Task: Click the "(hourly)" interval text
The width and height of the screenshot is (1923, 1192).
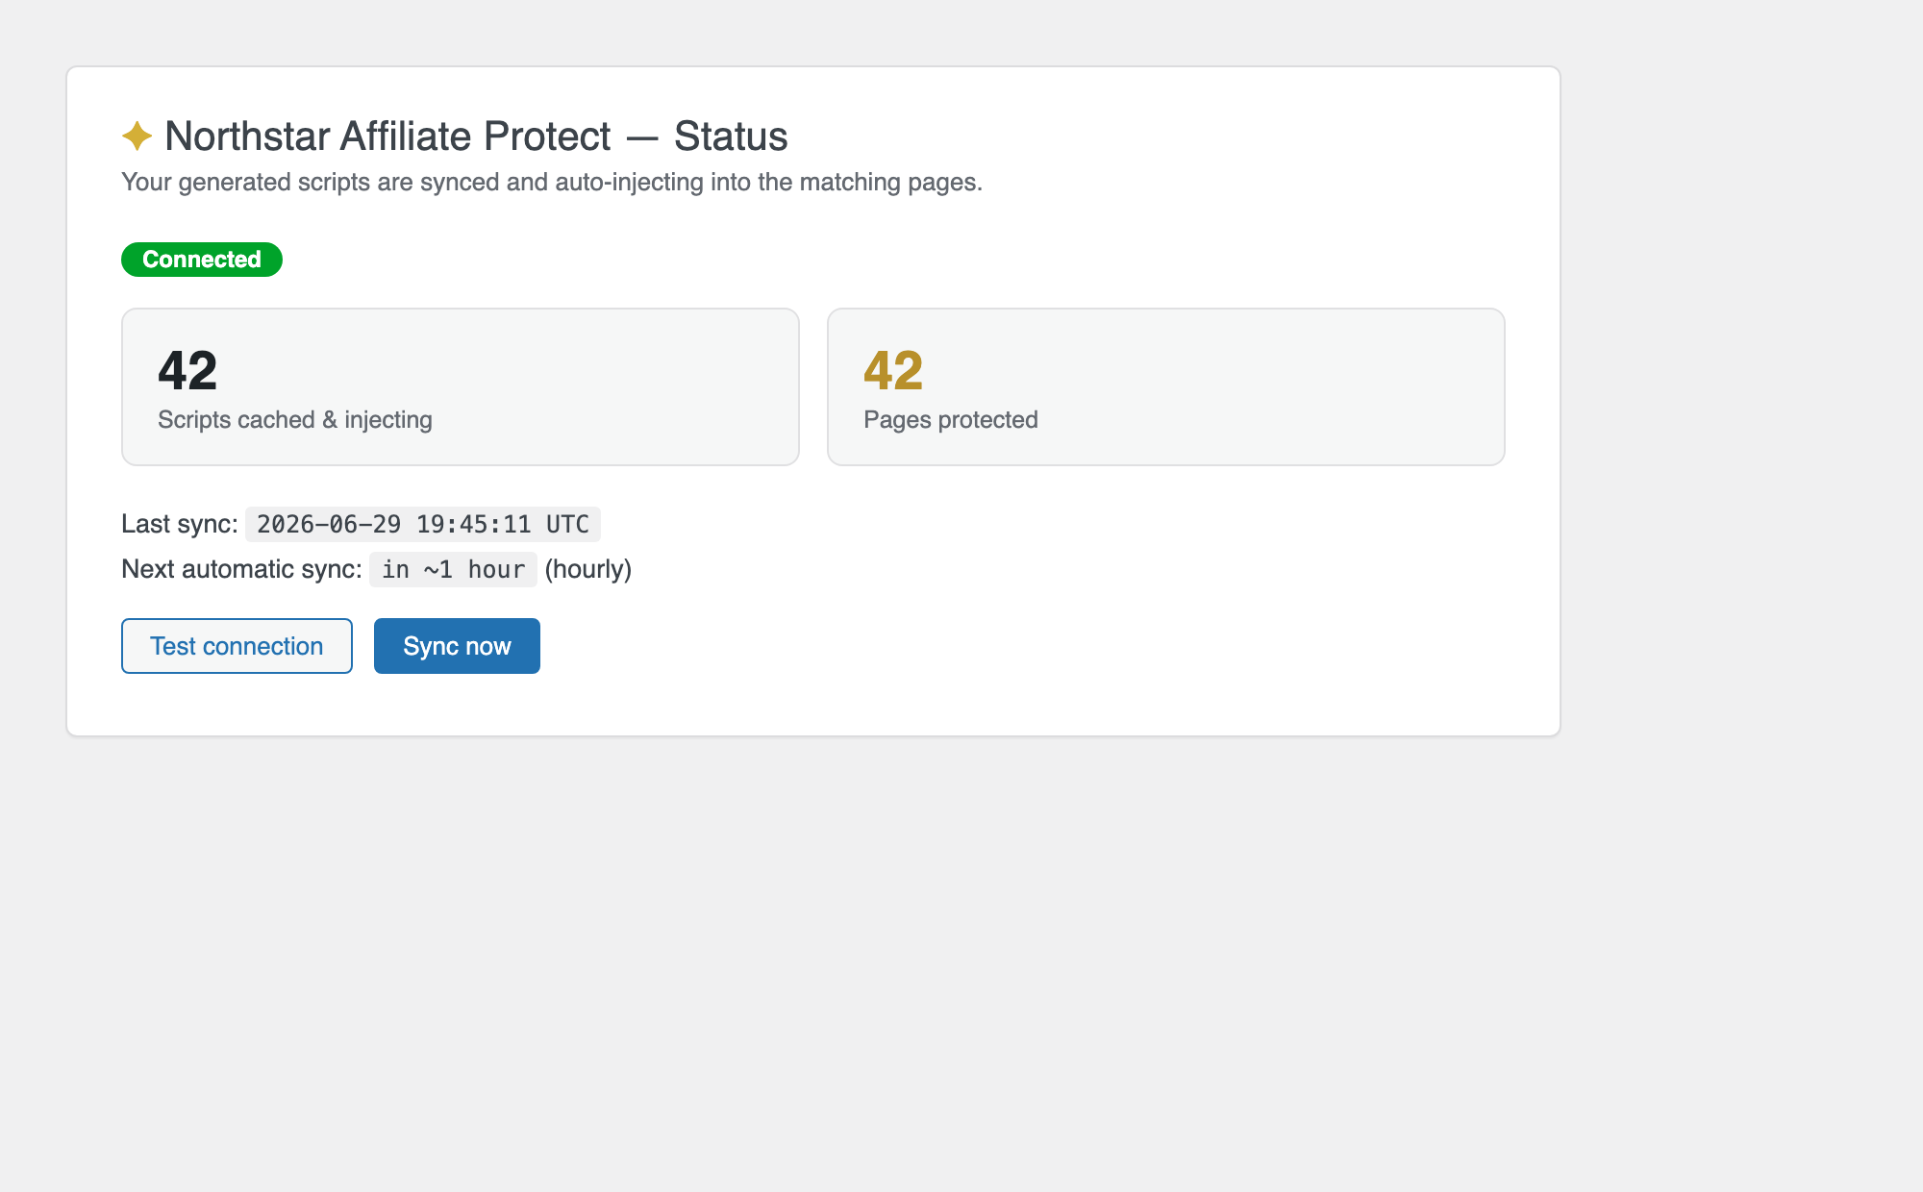Action: click(x=588, y=569)
